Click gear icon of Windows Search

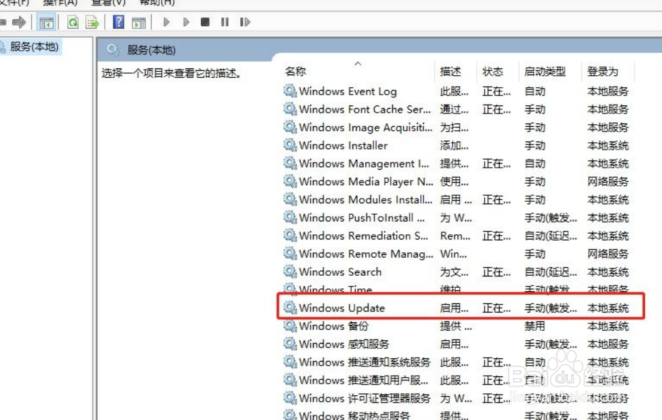(x=290, y=272)
